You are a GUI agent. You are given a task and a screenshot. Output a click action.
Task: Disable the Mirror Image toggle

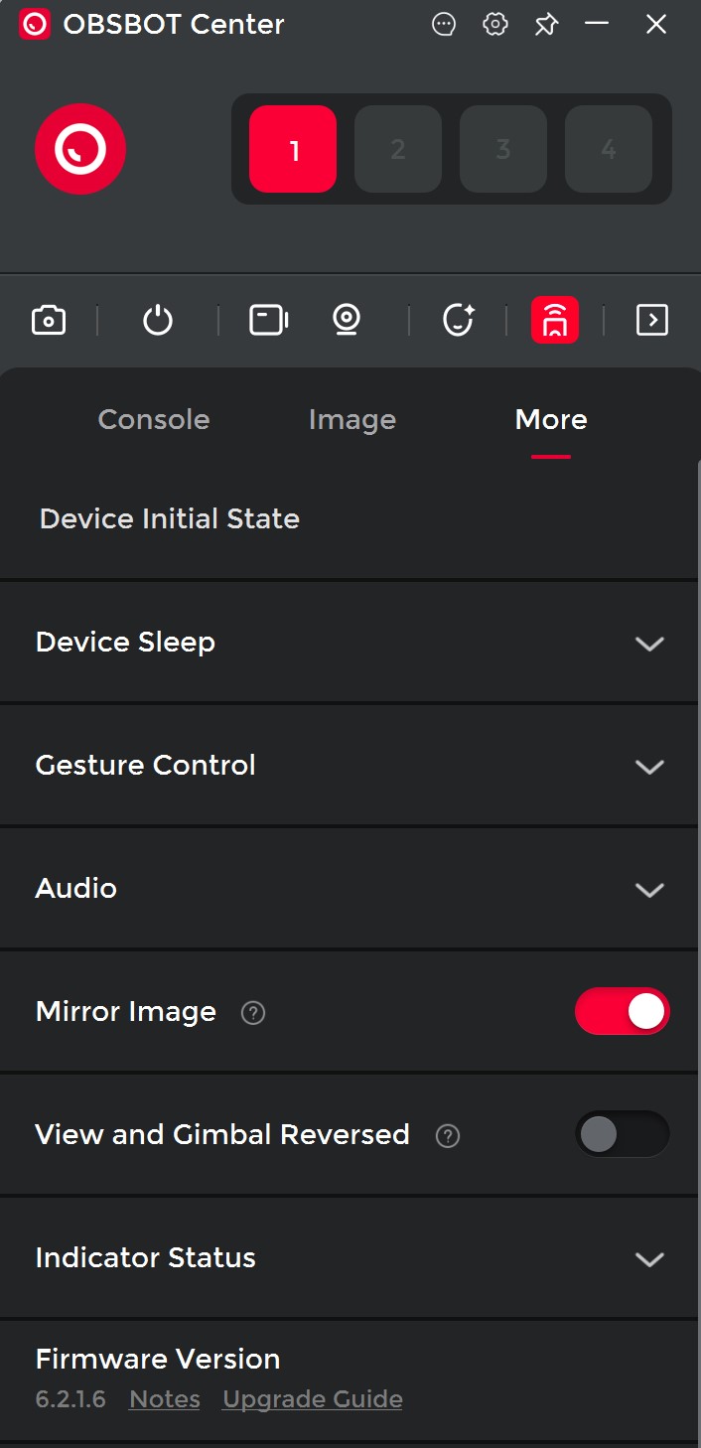click(623, 1012)
